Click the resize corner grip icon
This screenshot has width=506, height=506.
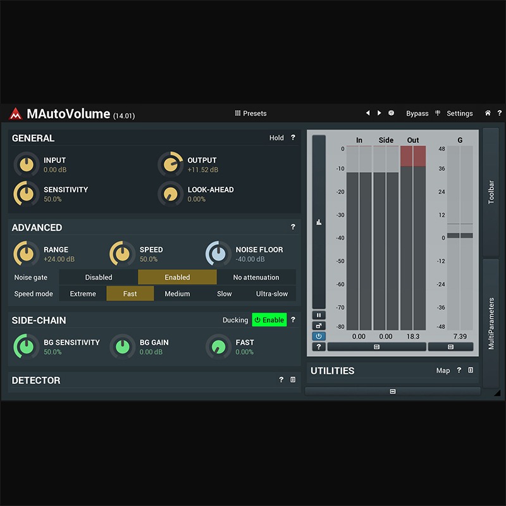click(x=497, y=393)
